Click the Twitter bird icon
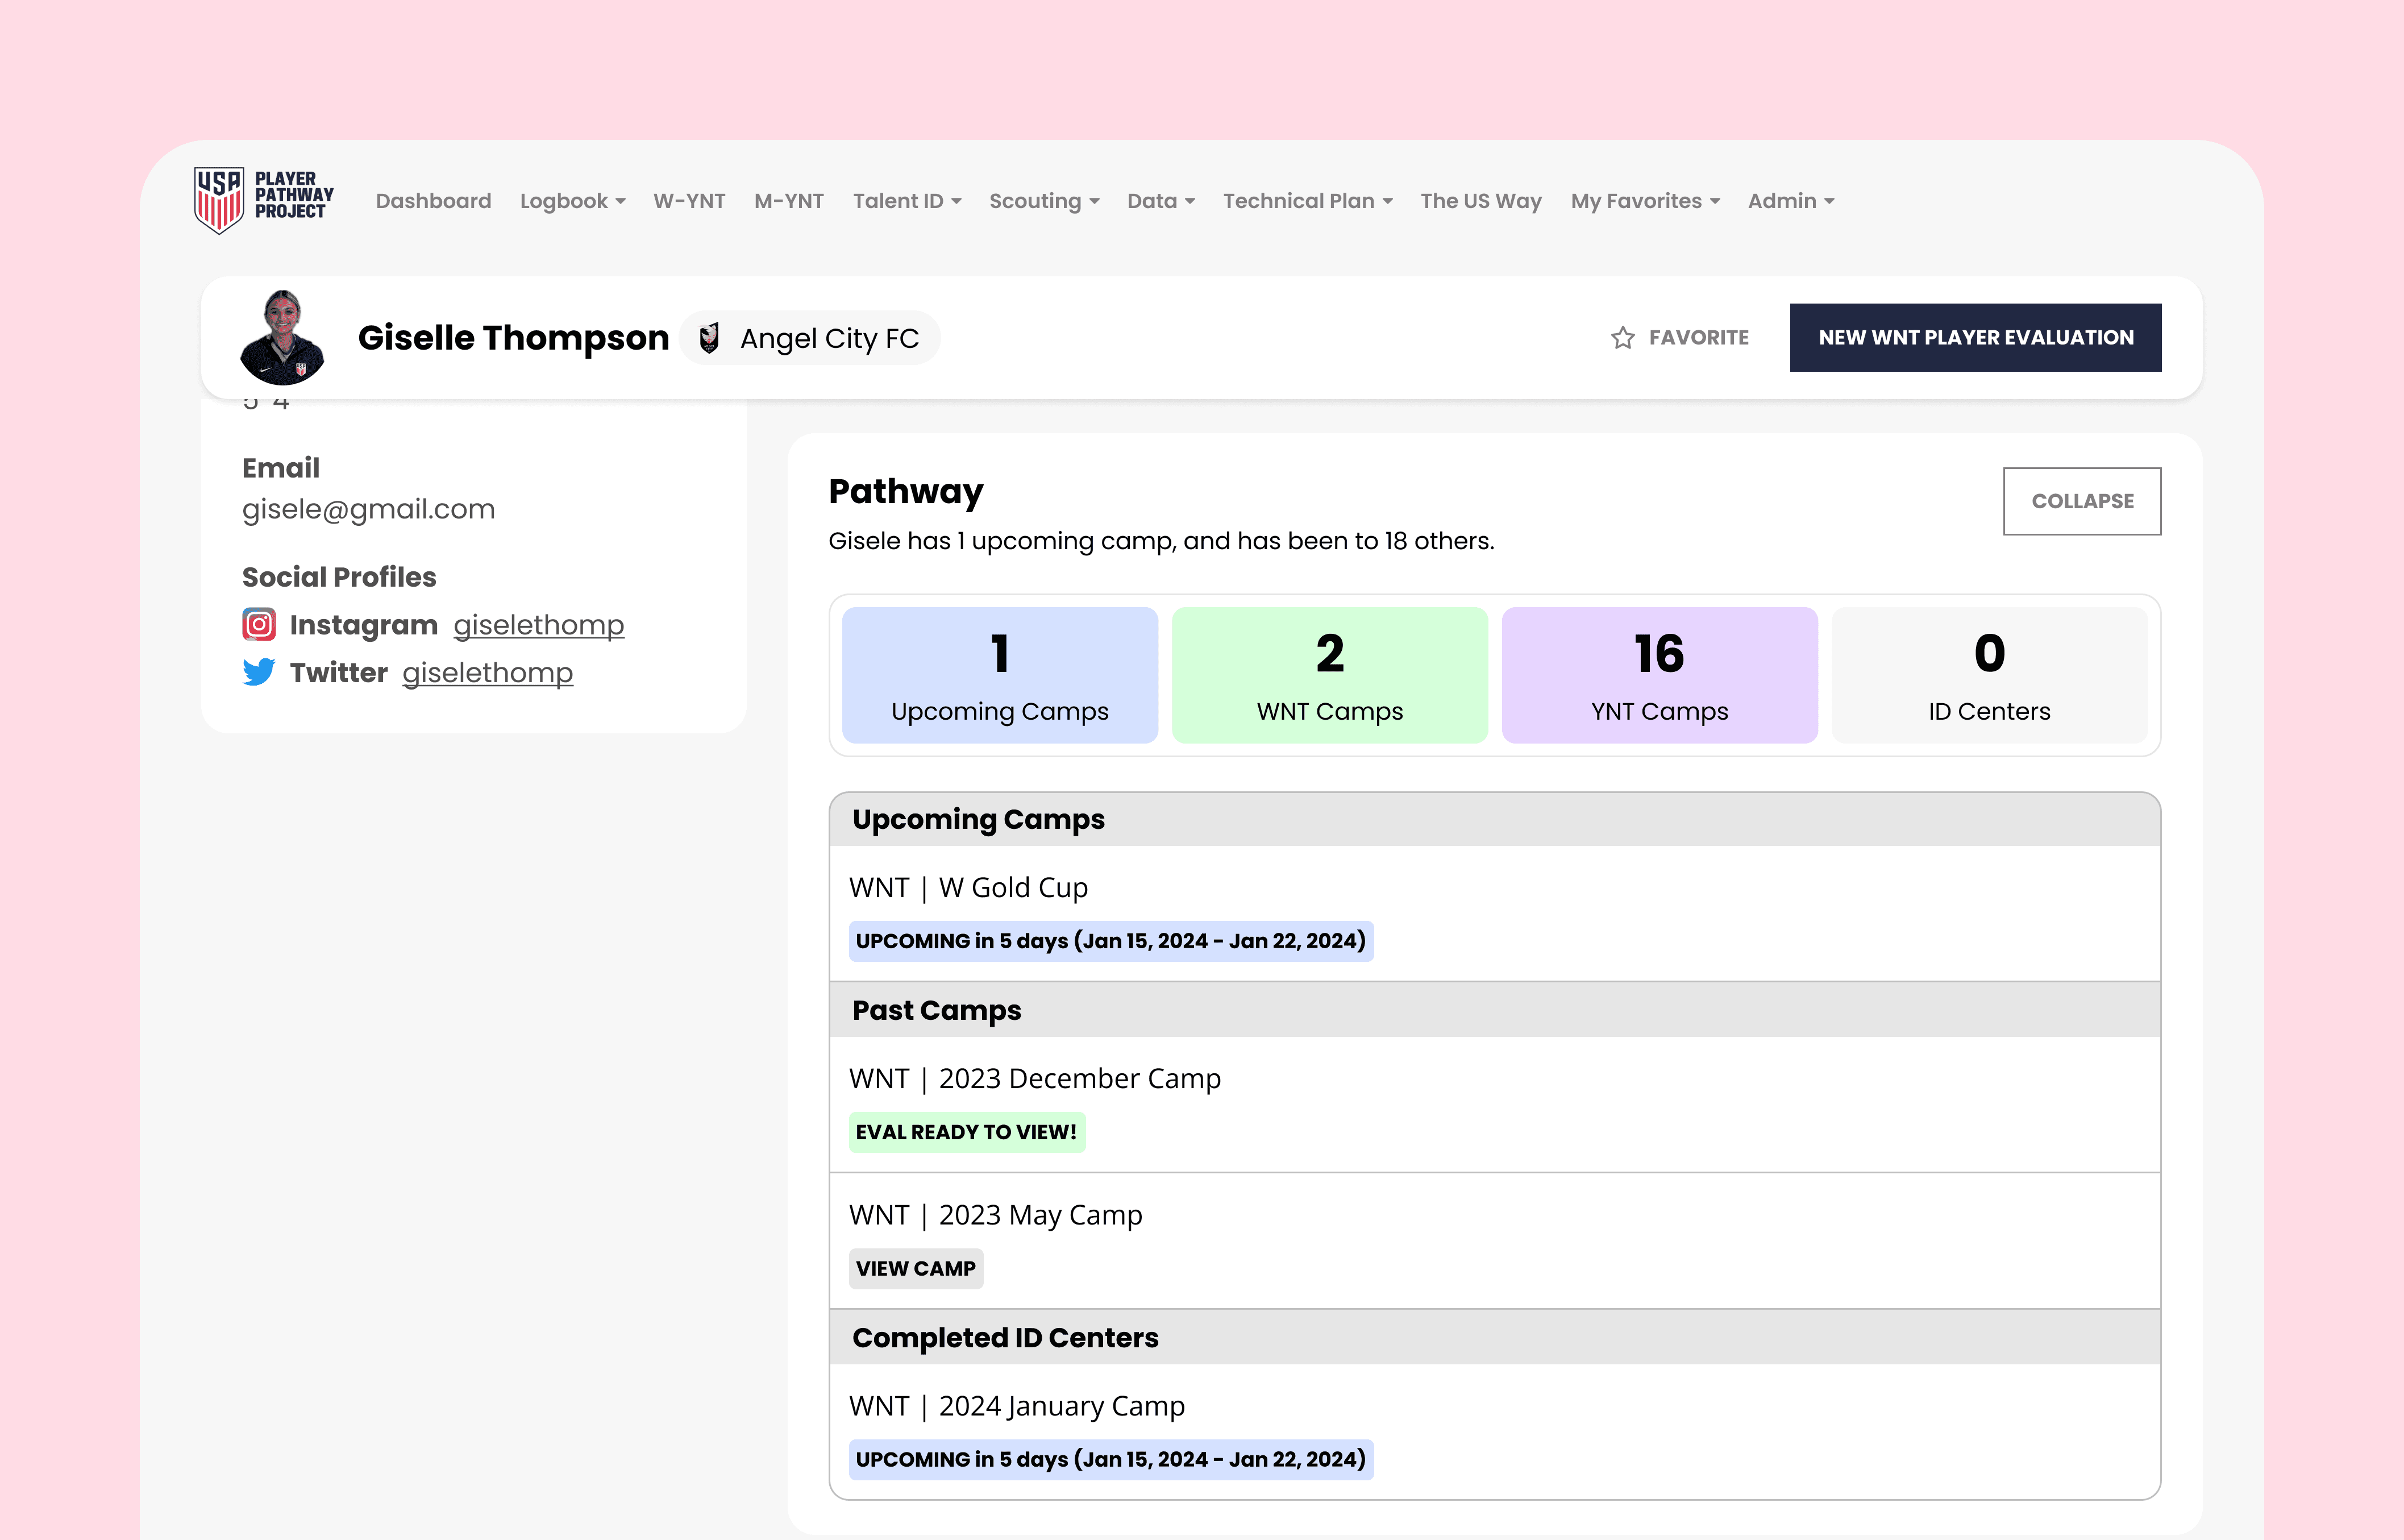Screen dimensions: 2404x1540 259,672
